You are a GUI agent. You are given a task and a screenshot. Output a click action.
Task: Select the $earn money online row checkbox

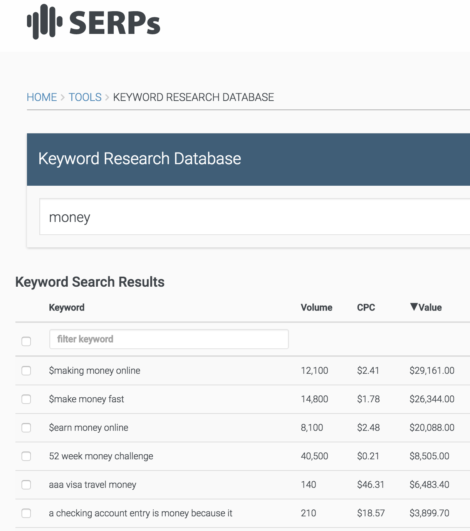point(26,428)
